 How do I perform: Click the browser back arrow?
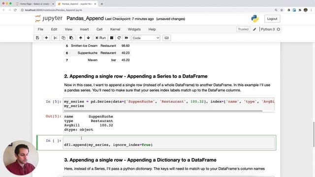[4, 10]
